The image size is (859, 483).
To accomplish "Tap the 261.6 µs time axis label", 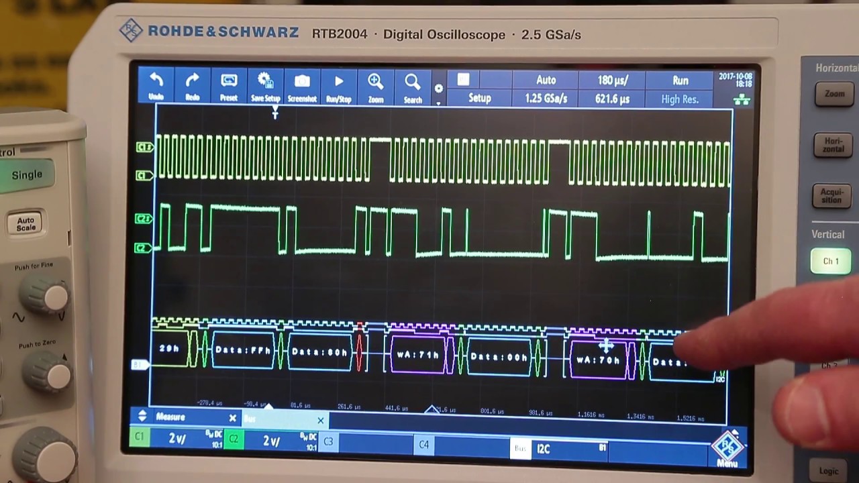I will pos(348,407).
